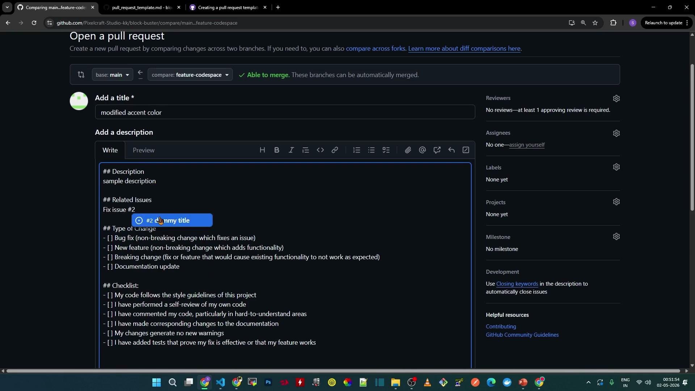The width and height of the screenshot is (695, 391).
Task: Open the Closing keywords link
Action: coord(517,284)
